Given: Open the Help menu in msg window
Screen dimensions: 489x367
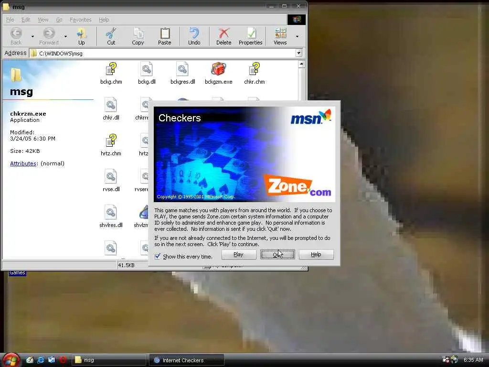Looking at the screenshot, I should [104, 20].
